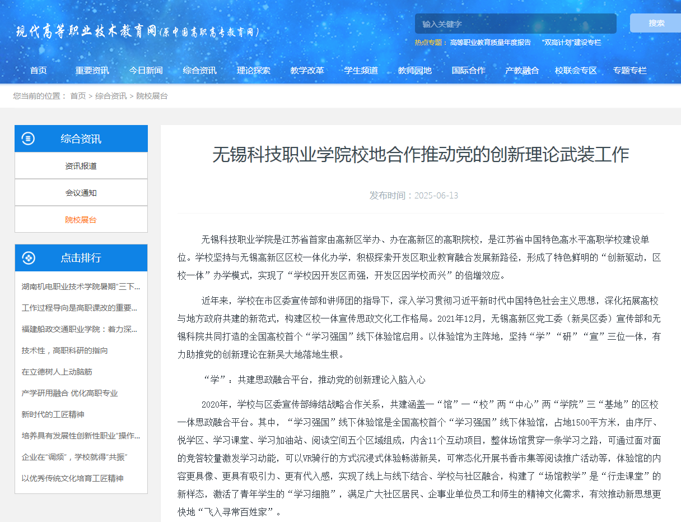Open ranked article 产学研用融合 优化高职专业
Image resolution: width=681 pixels, height=522 pixels.
click(69, 393)
